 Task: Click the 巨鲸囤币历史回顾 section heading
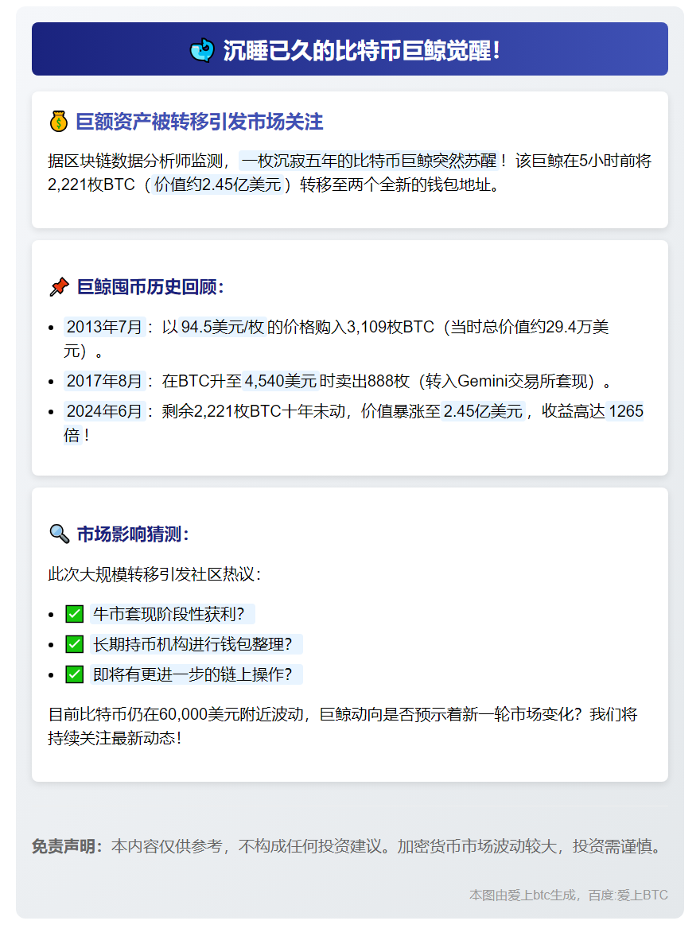[x=150, y=287]
